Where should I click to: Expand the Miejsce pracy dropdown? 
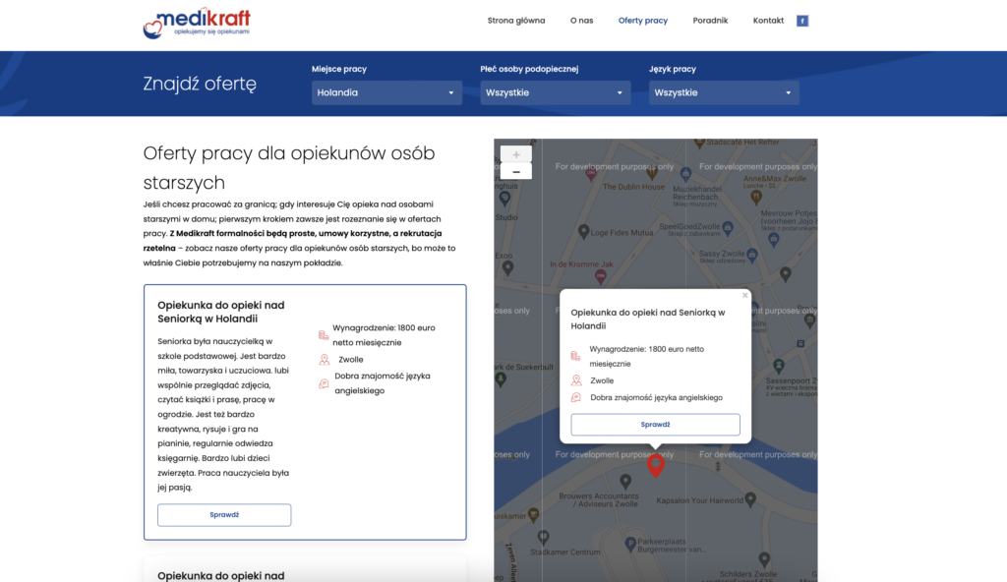tap(386, 92)
